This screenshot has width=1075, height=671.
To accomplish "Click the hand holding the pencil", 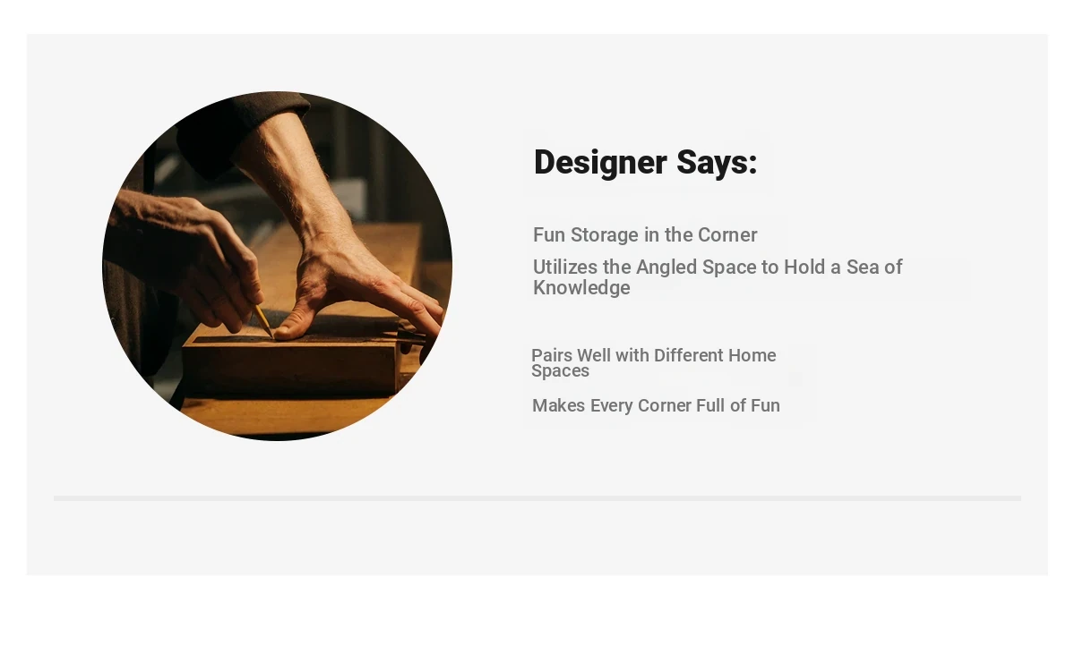I will [x=193, y=259].
